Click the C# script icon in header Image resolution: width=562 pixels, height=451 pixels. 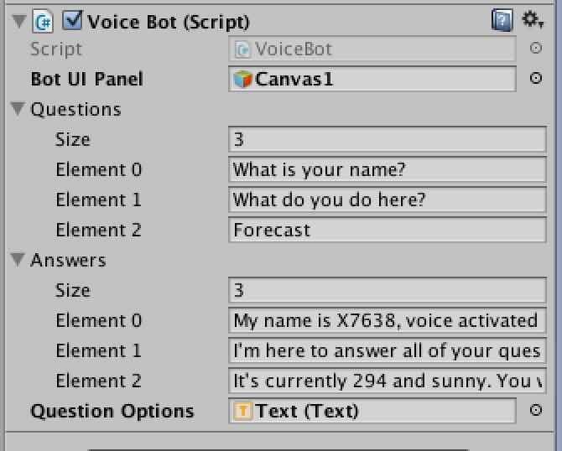(43, 22)
